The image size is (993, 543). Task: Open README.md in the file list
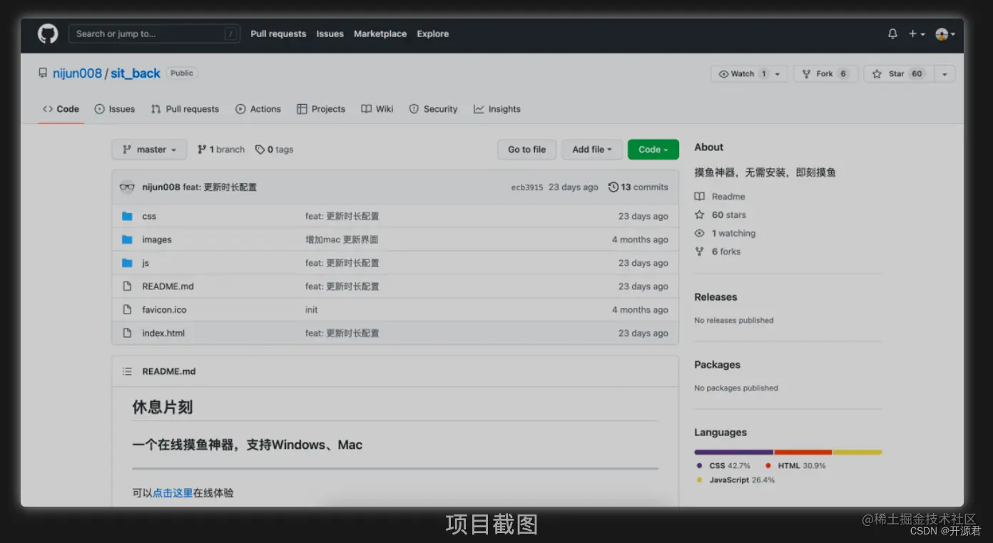pos(168,286)
